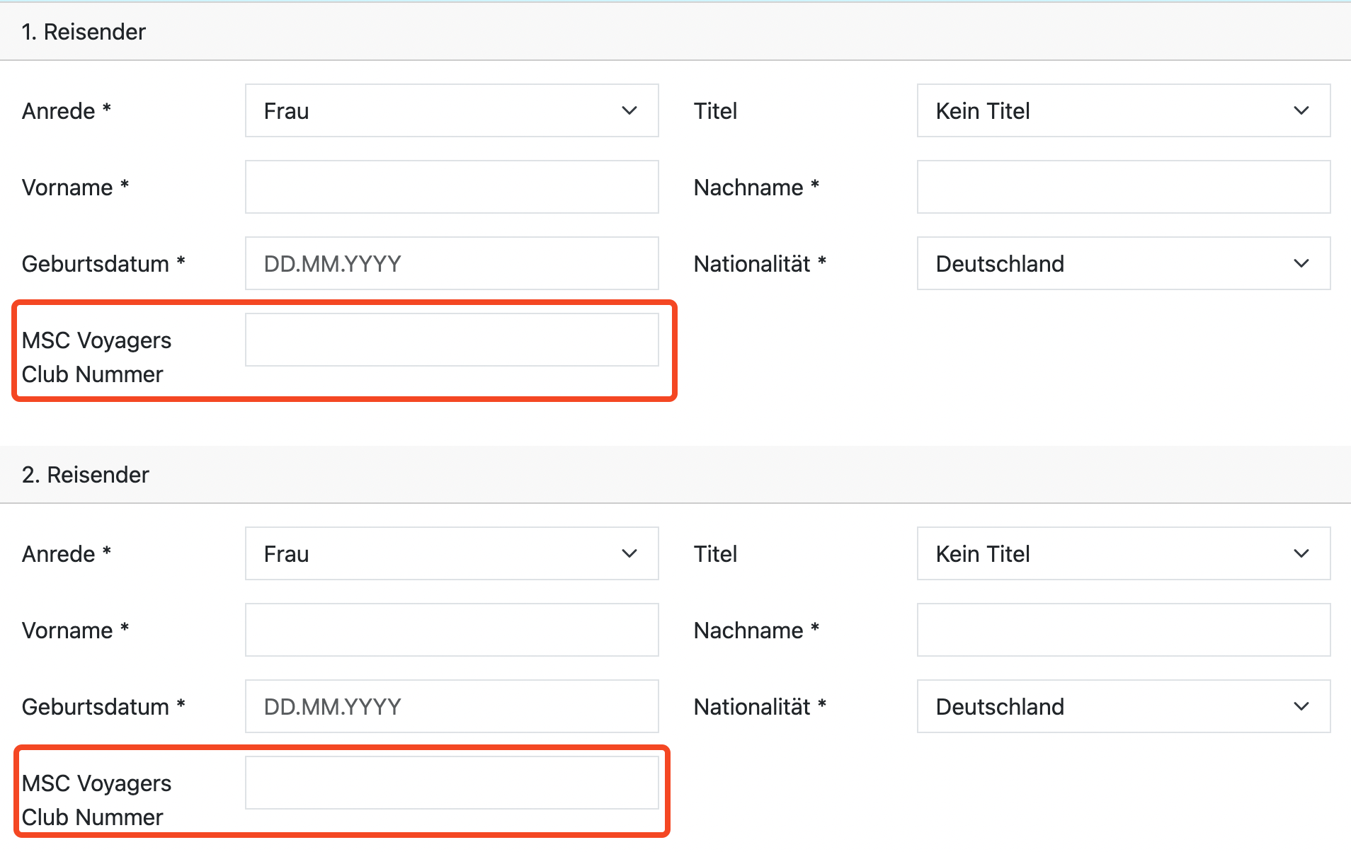Click Vorname label of second traveler
Viewport: 1351px width, 852px height.
click(x=67, y=631)
